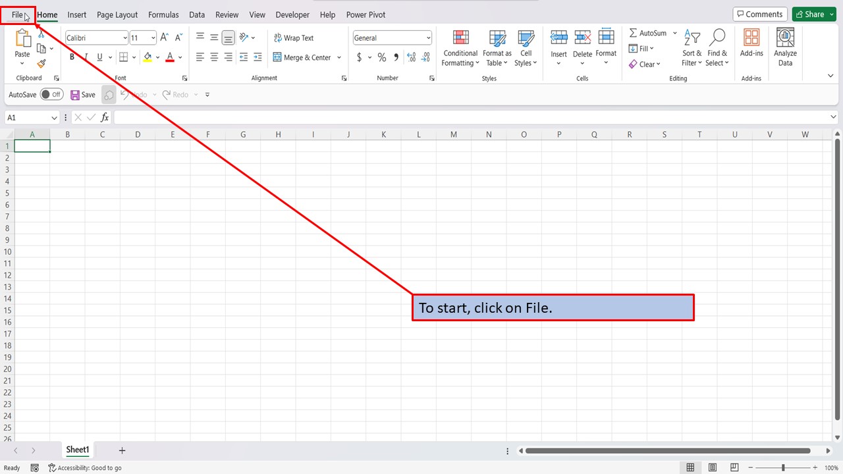Image resolution: width=843 pixels, height=474 pixels.
Task: Toggle center alignment
Action: 213,57
